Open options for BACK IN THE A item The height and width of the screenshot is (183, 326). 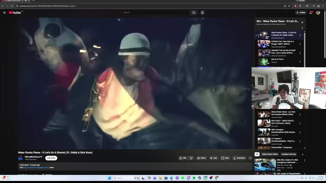click(300, 62)
